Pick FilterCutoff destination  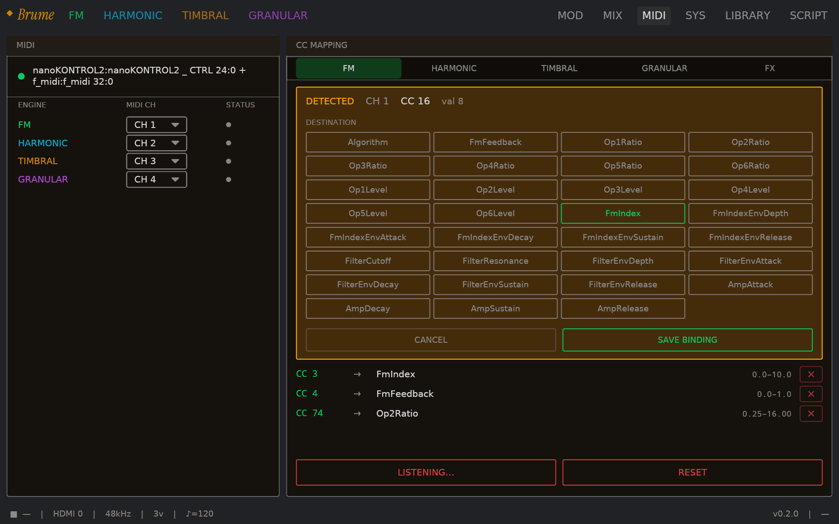coord(368,261)
